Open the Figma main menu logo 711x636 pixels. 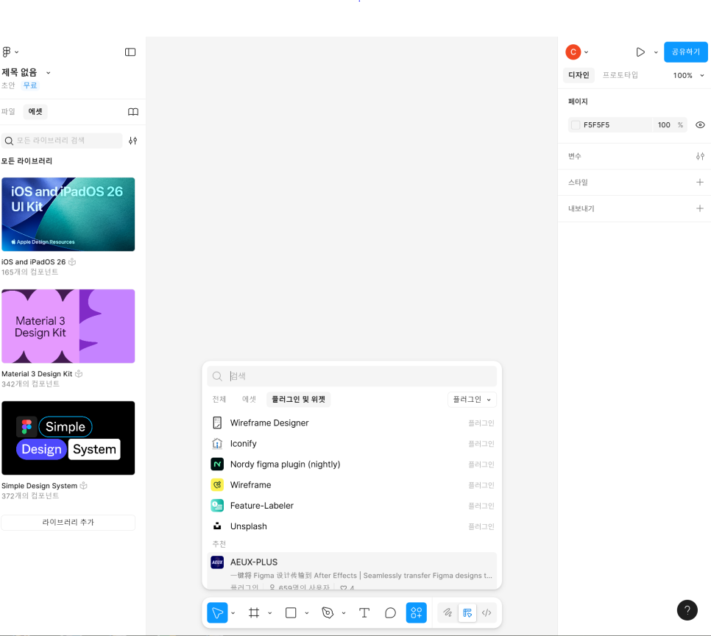coord(7,52)
